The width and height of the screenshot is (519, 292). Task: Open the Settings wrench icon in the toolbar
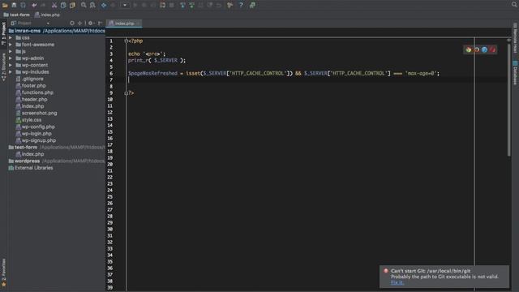[230, 5]
